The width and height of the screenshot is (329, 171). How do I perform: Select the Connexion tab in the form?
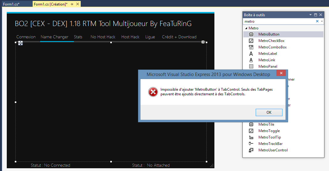click(x=26, y=37)
